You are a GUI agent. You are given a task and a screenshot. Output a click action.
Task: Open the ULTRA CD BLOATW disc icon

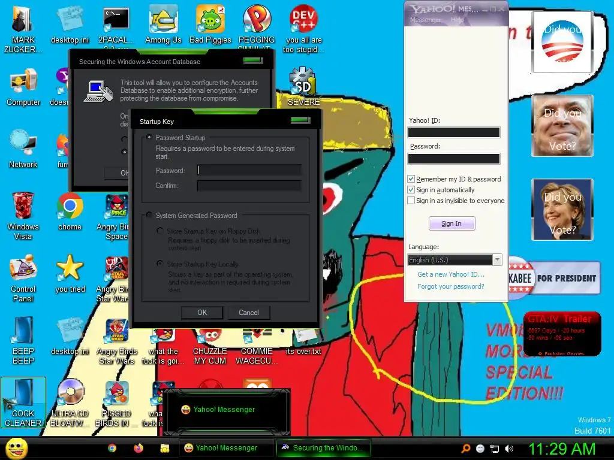70,403
